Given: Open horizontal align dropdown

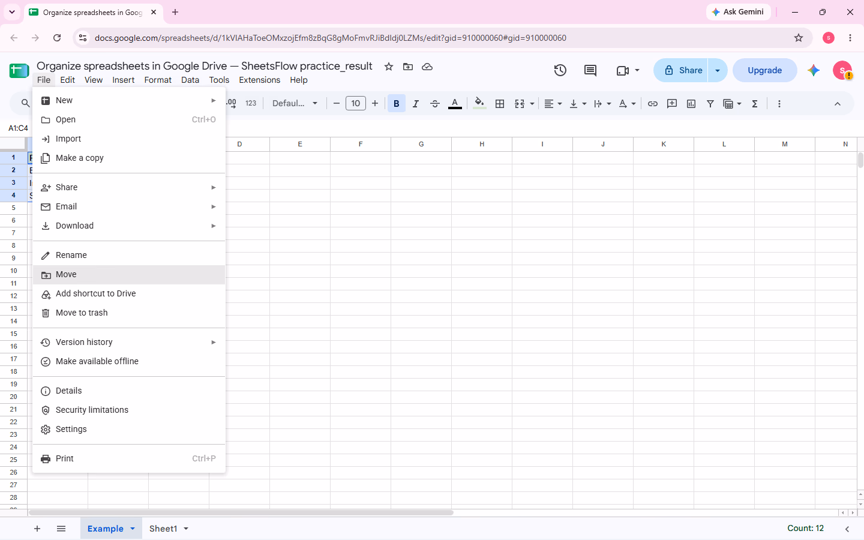Looking at the screenshot, I should pyautogui.click(x=553, y=104).
